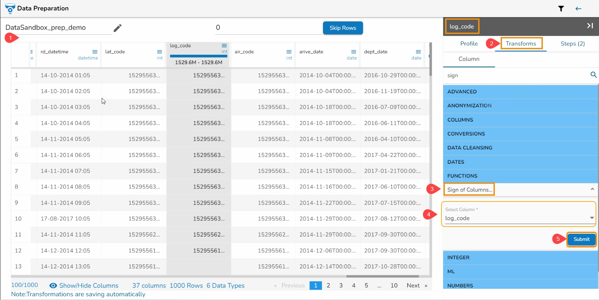Click the Submit button

click(581, 239)
